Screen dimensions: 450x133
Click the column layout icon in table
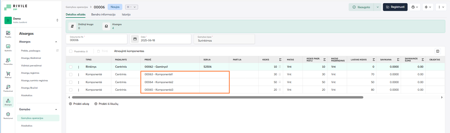point(437,51)
